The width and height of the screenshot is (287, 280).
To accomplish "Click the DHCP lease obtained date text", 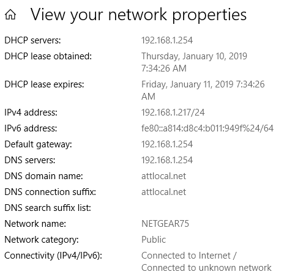I will point(194,62).
